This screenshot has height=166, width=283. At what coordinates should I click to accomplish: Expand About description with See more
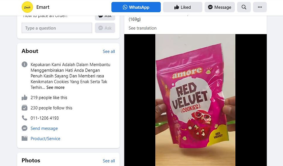coord(55,87)
